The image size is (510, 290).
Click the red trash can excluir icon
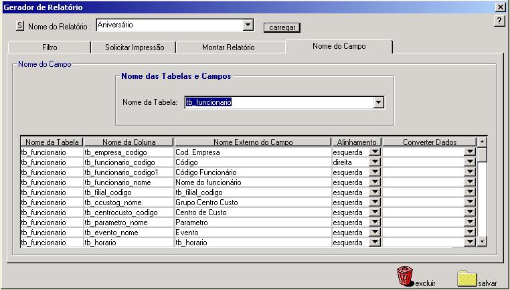(405, 276)
